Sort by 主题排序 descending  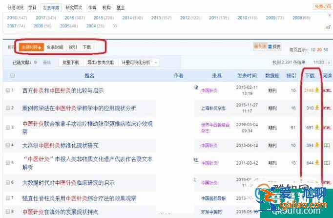pos(31,47)
